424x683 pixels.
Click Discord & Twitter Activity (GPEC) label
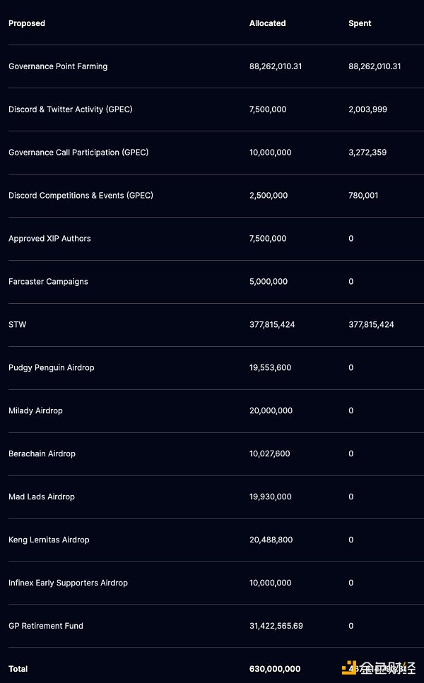(71, 109)
